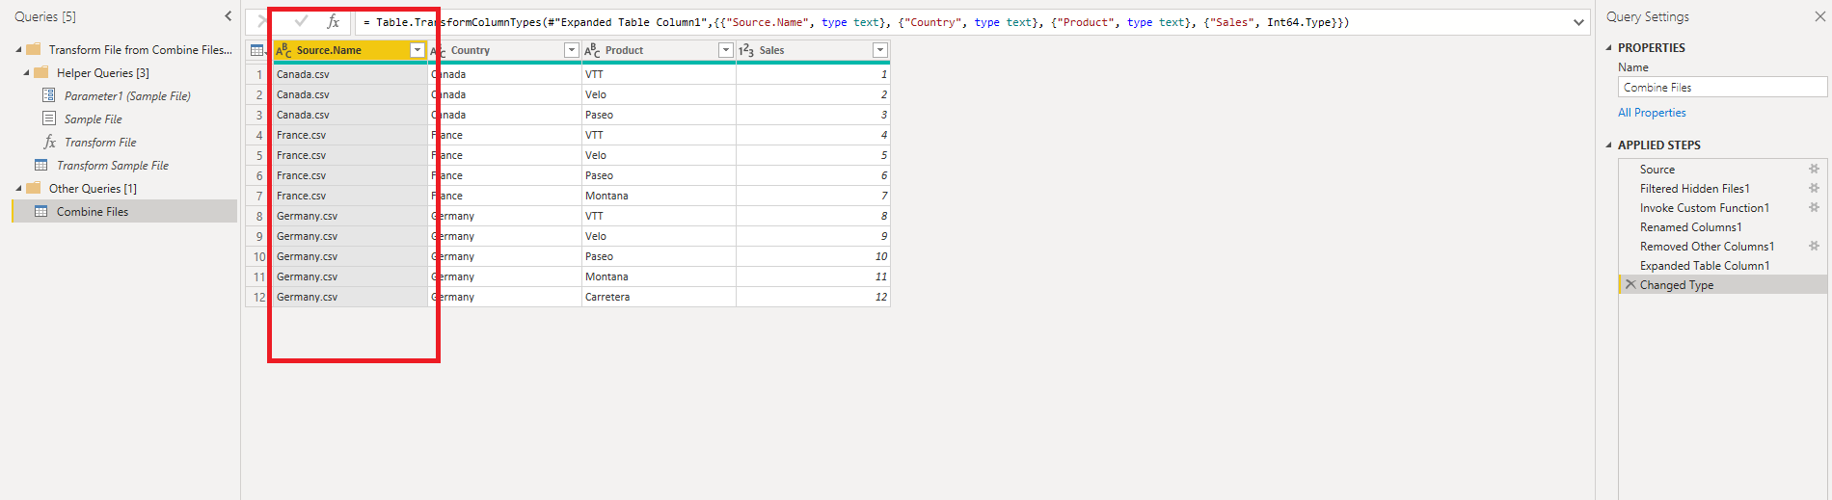Select row number 12 in the grid

point(258,297)
